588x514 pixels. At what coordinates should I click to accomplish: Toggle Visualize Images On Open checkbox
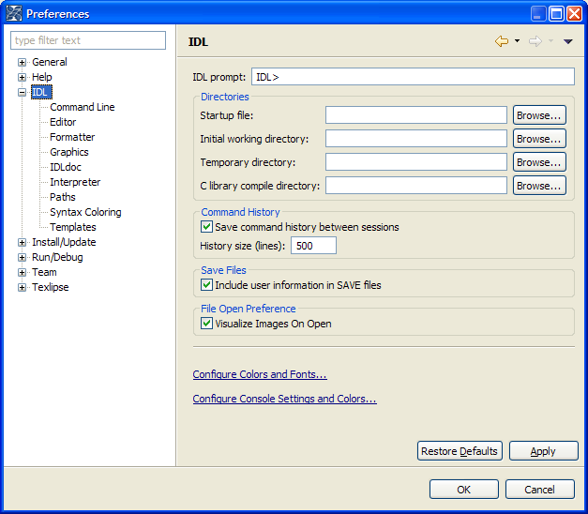(206, 323)
